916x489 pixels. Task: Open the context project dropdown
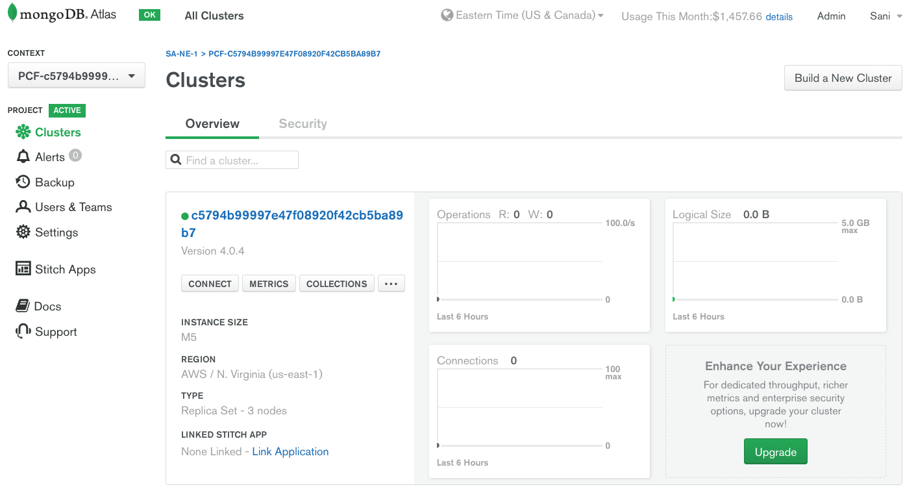[77, 76]
